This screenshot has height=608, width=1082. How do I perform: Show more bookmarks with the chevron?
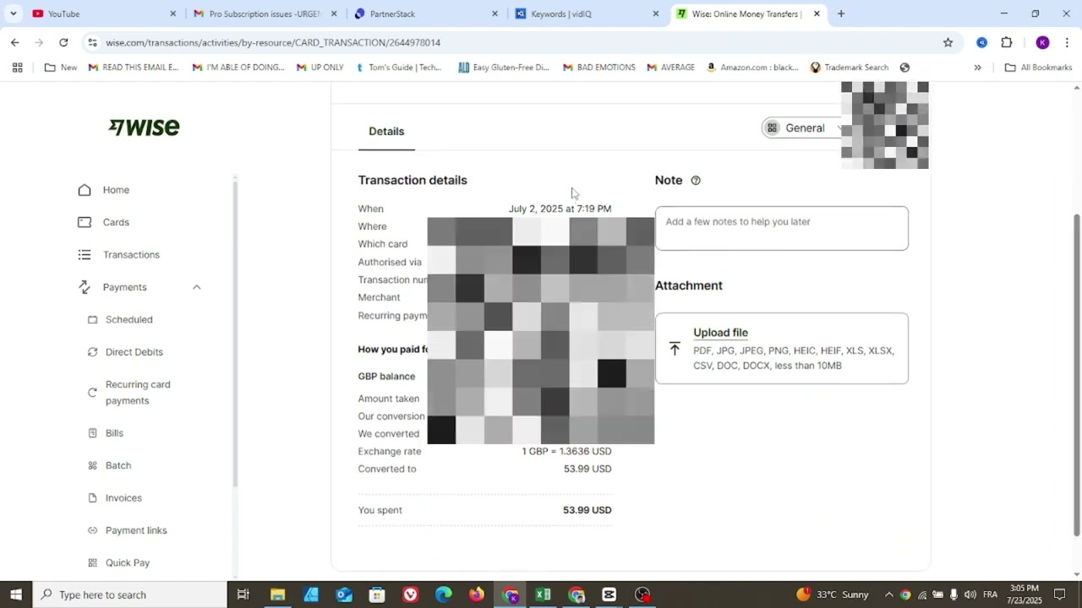(977, 68)
